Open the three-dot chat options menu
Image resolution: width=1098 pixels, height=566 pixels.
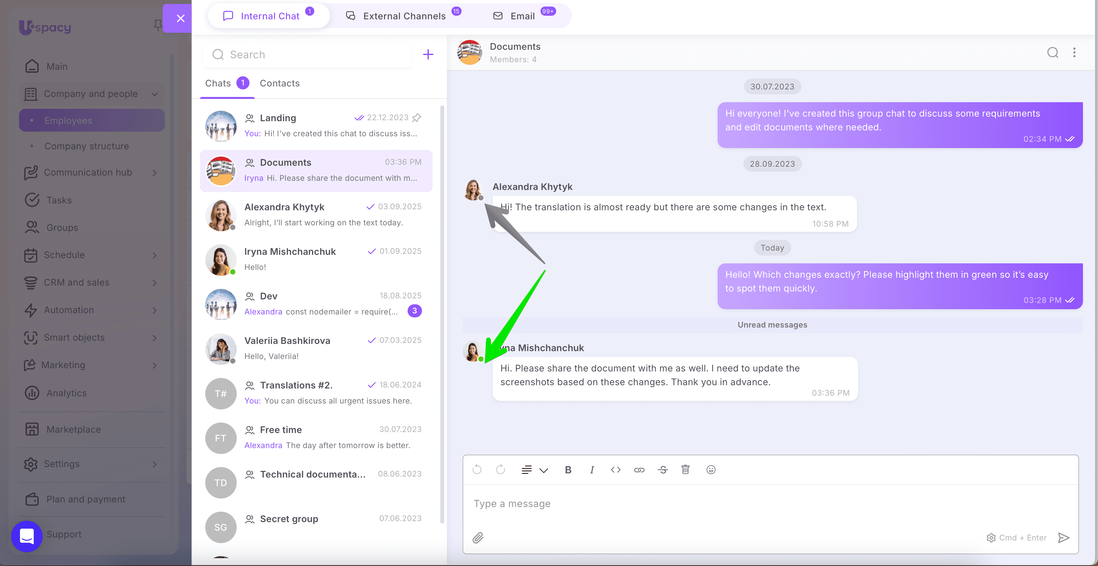tap(1074, 52)
